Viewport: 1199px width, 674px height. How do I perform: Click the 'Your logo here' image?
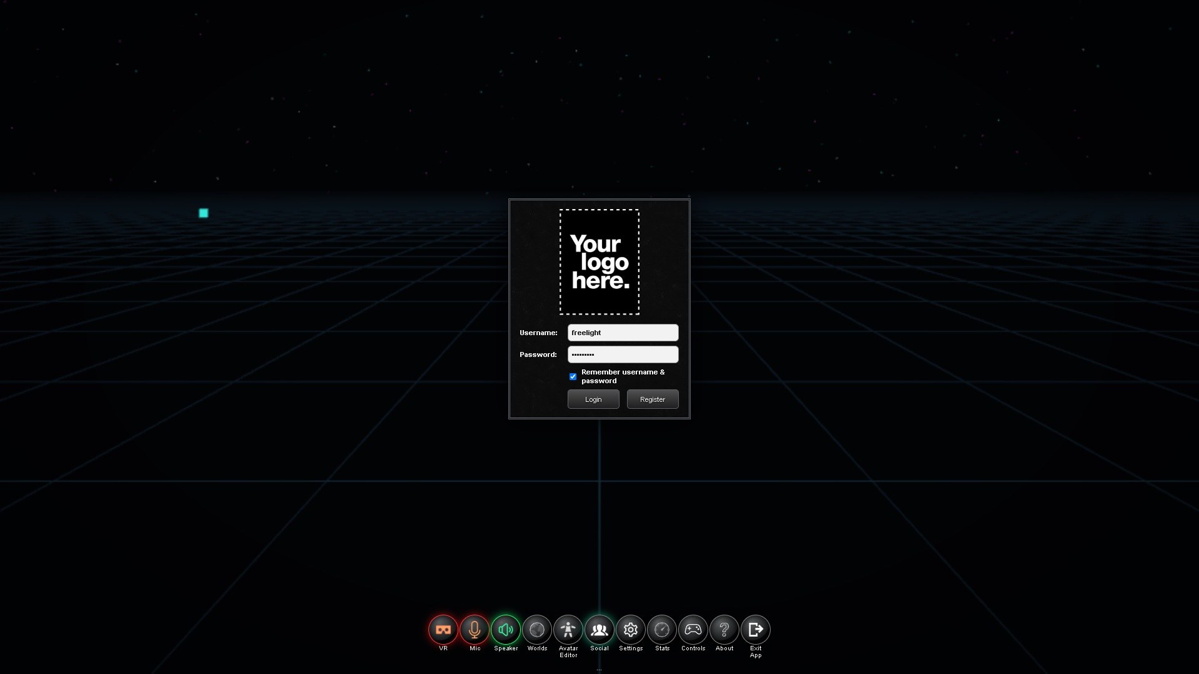click(x=599, y=262)
